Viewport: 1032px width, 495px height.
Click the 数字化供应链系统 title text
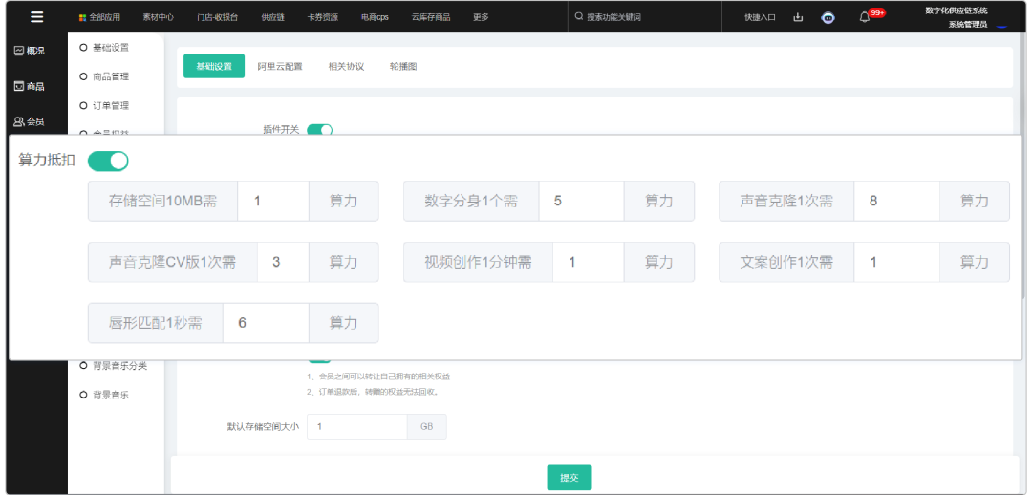point(956,11)
